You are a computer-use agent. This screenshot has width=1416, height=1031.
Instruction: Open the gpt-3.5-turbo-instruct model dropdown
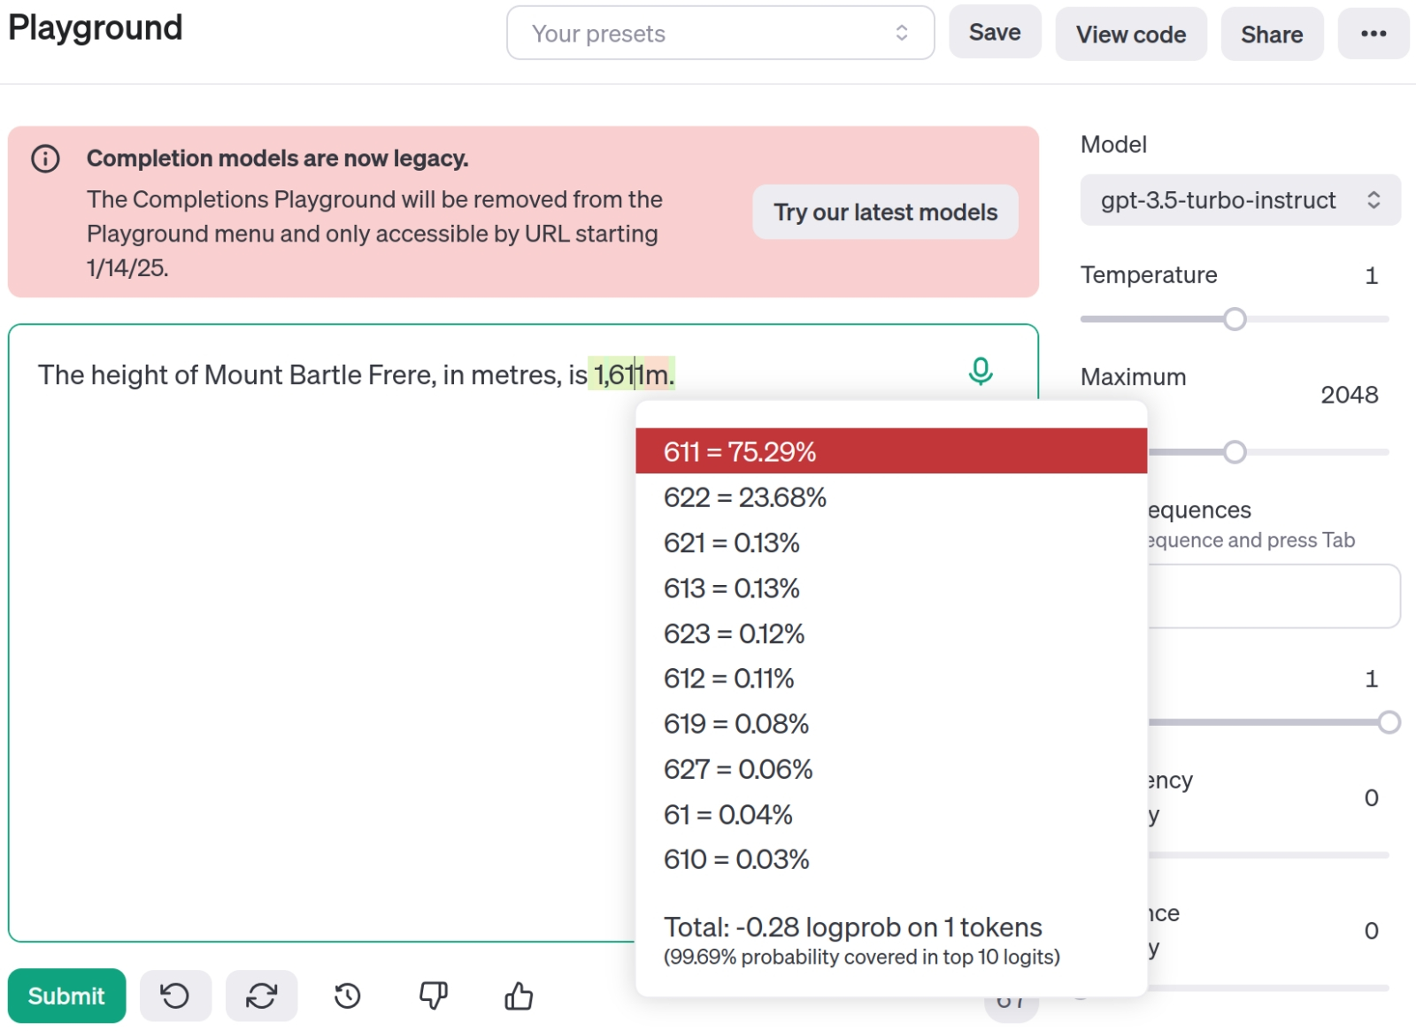[x=1239, y=200]
